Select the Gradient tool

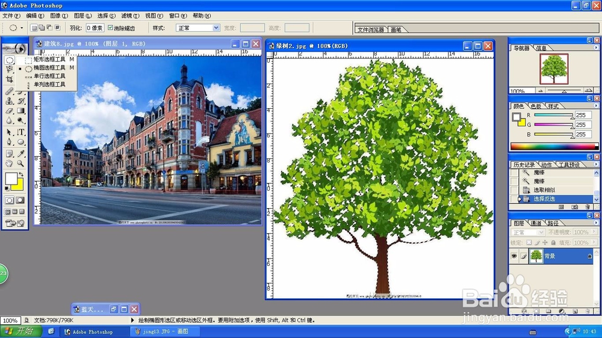tap(20, 111)
